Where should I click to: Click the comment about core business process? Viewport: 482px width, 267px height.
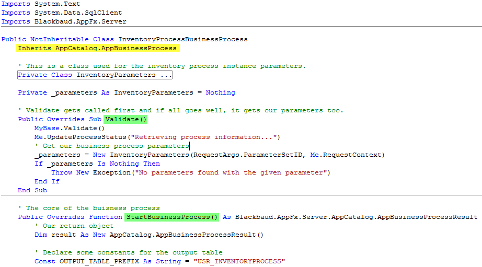point(89,208)
